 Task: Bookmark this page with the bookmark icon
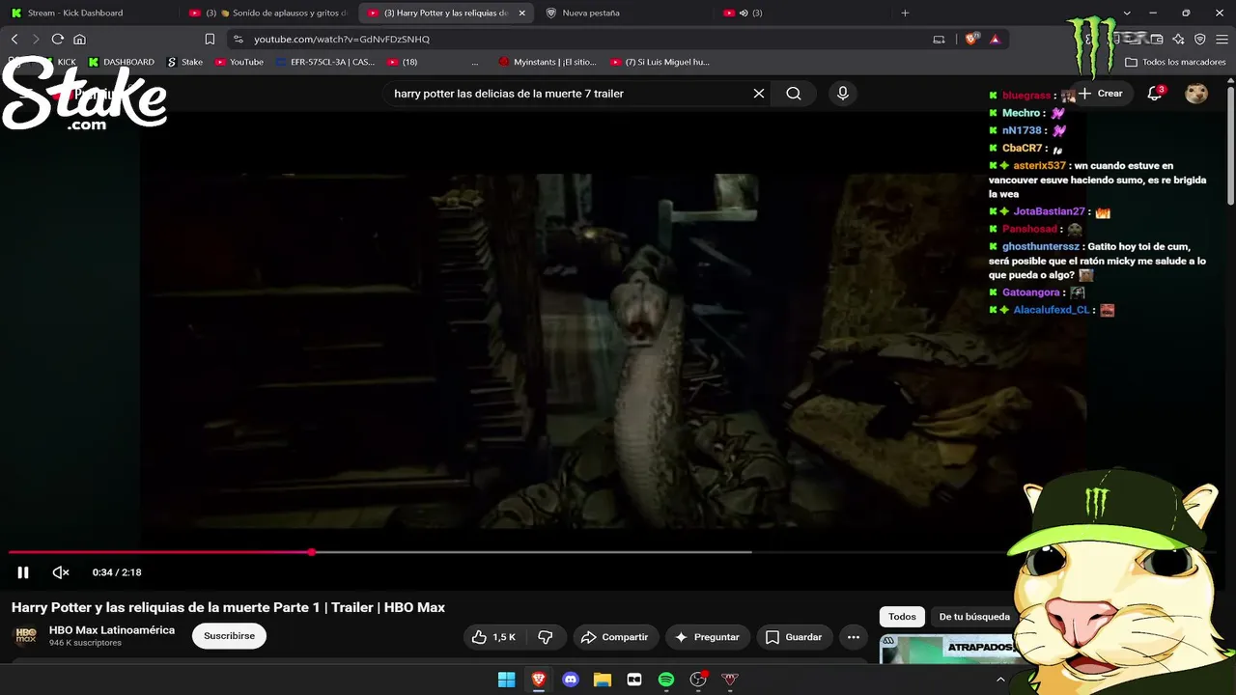210,40
